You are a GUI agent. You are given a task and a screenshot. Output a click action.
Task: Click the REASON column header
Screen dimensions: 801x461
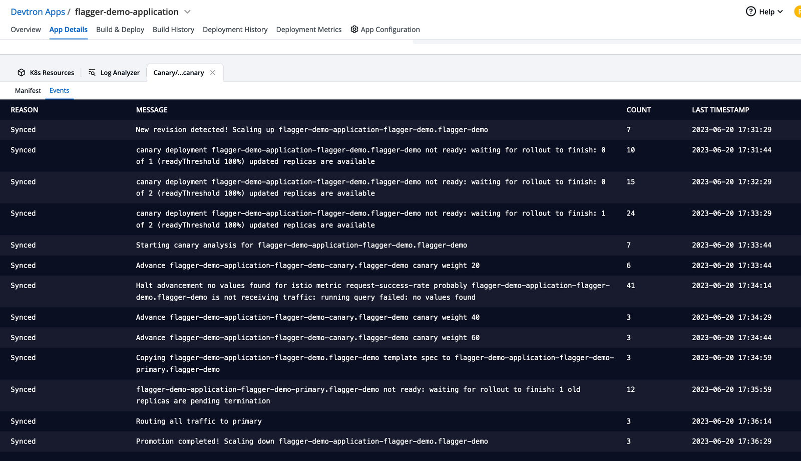[x=24, y=109]
